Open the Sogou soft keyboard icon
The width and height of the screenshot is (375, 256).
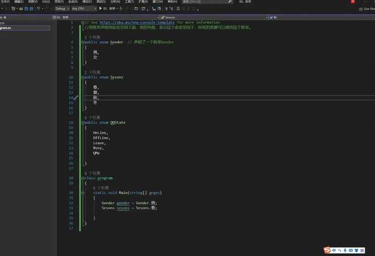tap(350, 250)
